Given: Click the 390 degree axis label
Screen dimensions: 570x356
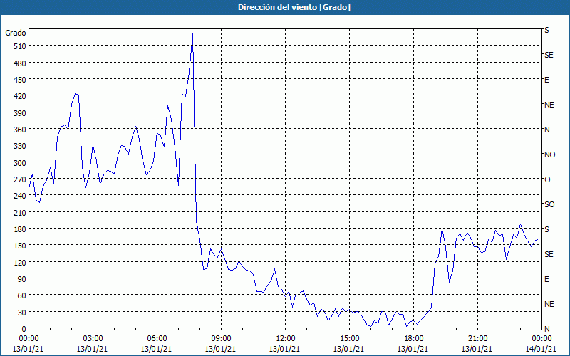Looking at the screenshot, I should [20, 113].
